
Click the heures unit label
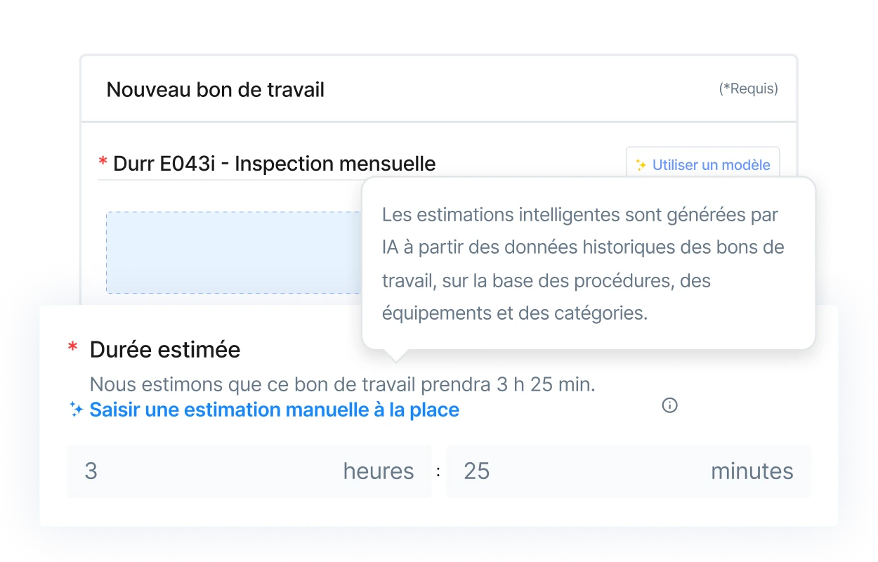click(379, 471)
